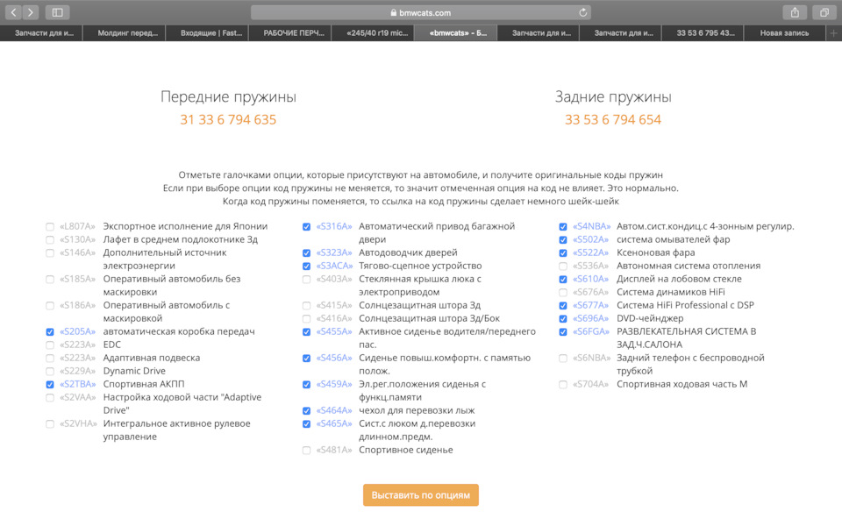Disable the «S610A» head-up display option
The height and width of the screenshot is (526, 842).
pos(562,278)
